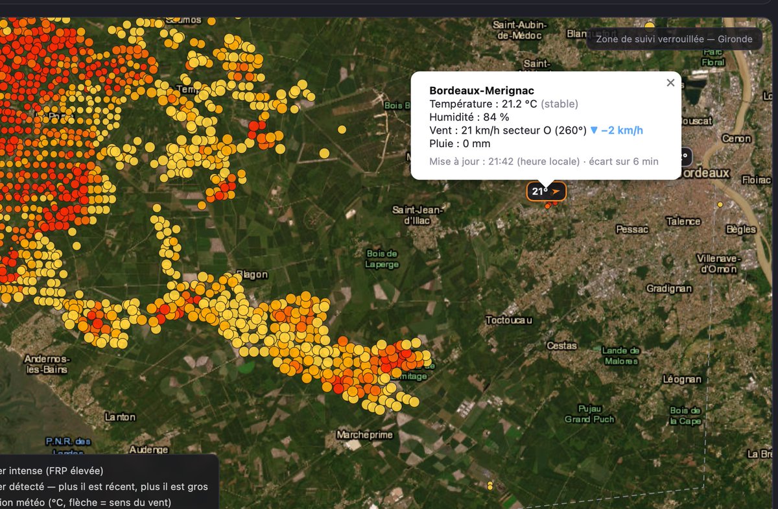This screenshot has width=778, height=509.
Task: Click the '21 km/h secteur O (260°)' wind reading
Action: (x=524, y=130)
